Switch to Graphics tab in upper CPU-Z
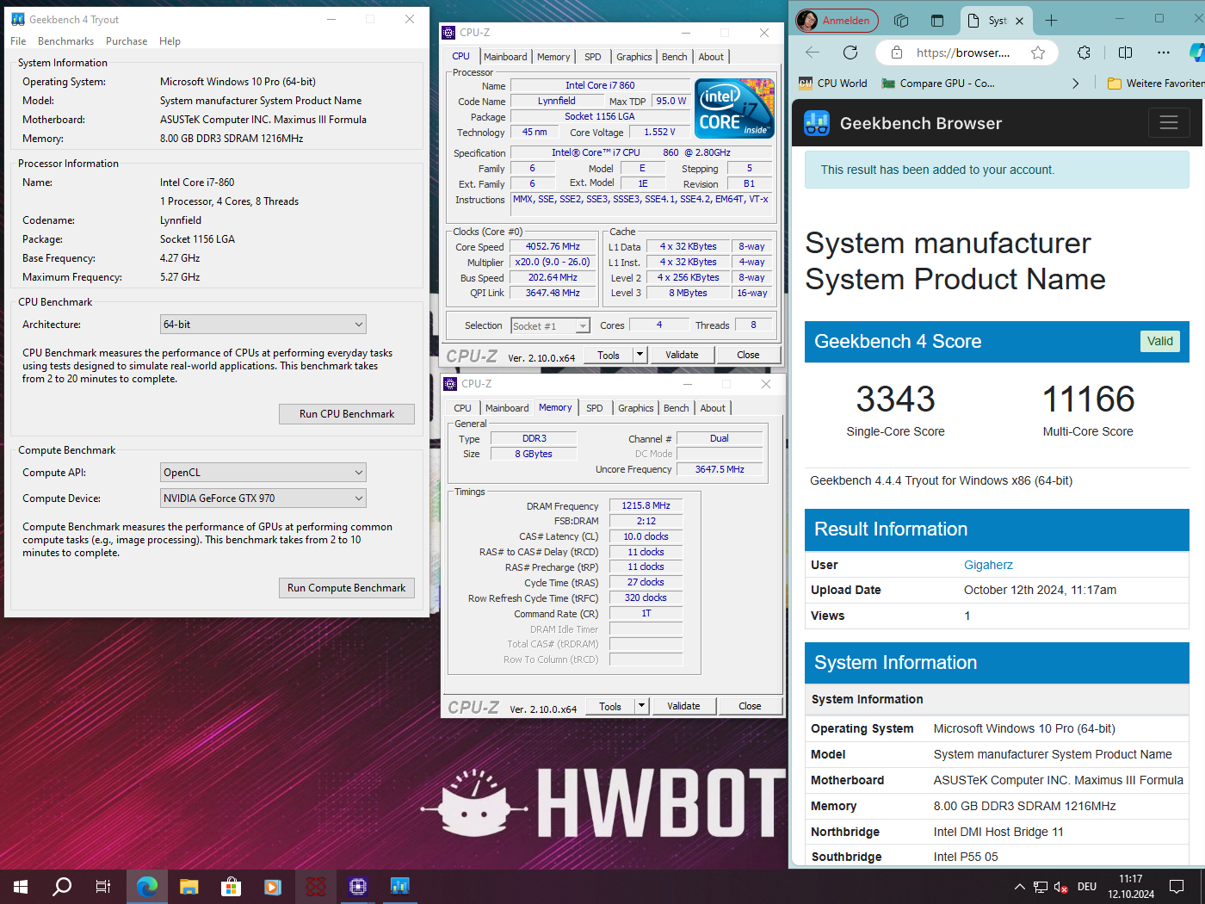 [x=634, y=57]
